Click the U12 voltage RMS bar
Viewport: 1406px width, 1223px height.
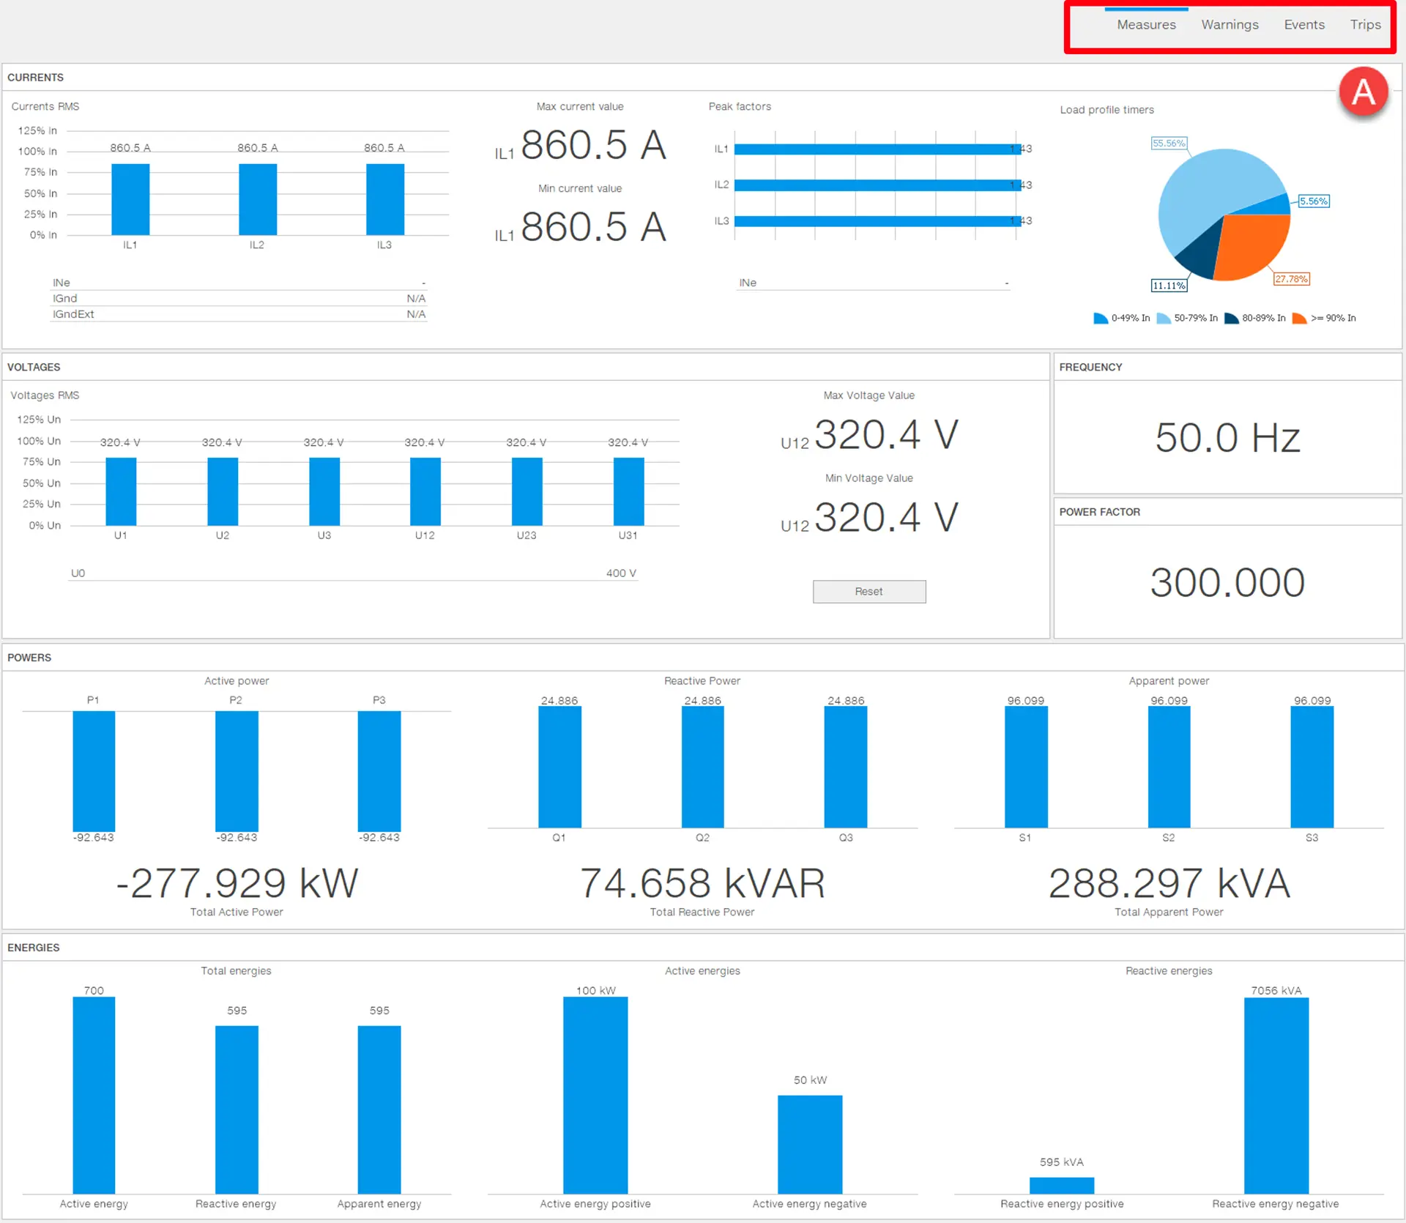(x=425, y=491)
